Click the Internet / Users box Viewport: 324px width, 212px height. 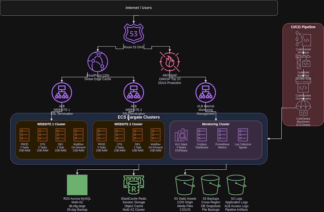coord(139,8)
